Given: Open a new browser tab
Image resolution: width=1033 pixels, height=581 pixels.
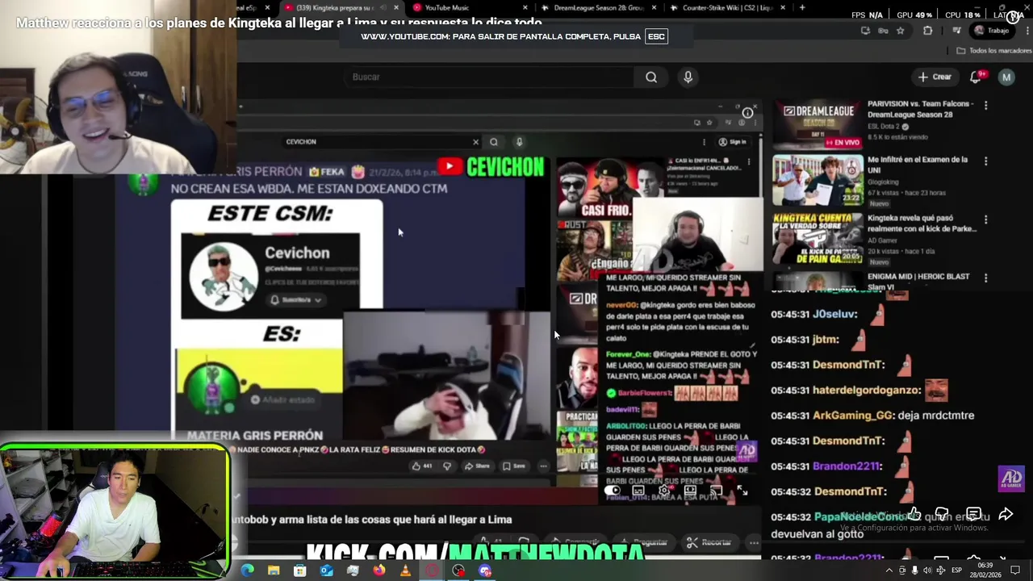Looking at the screenshot, I should tap(801, 7).
